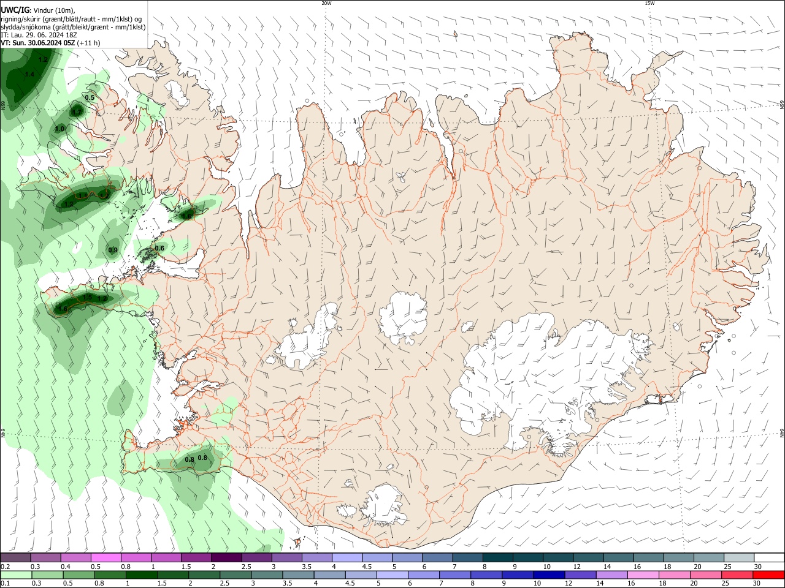Select the violet 12 swatch in lower legend row
785x588 pixels.
pyautogui.click(x=581, y=575)
